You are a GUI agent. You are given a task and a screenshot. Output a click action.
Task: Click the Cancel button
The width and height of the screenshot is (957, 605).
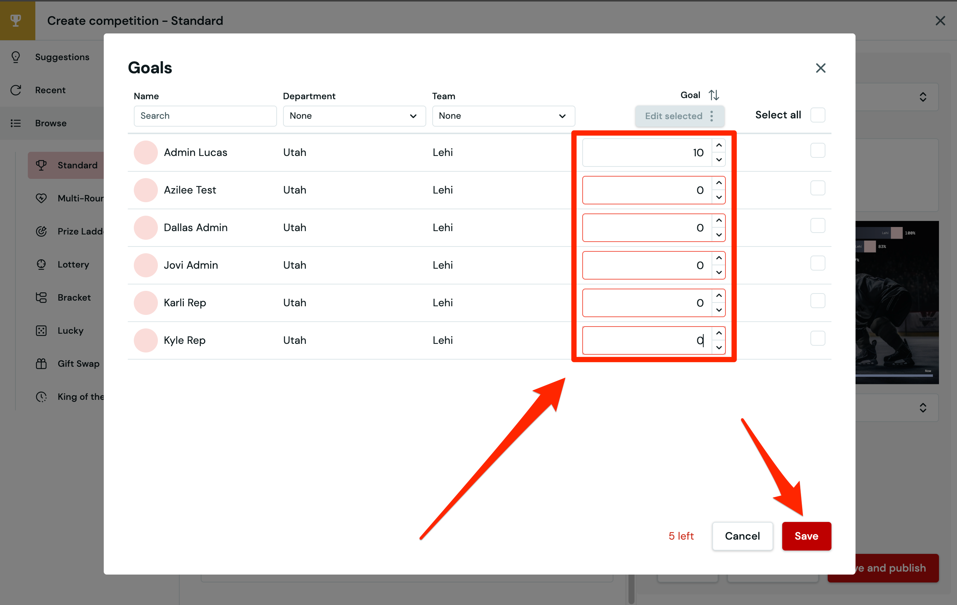(x=742, y=536)
